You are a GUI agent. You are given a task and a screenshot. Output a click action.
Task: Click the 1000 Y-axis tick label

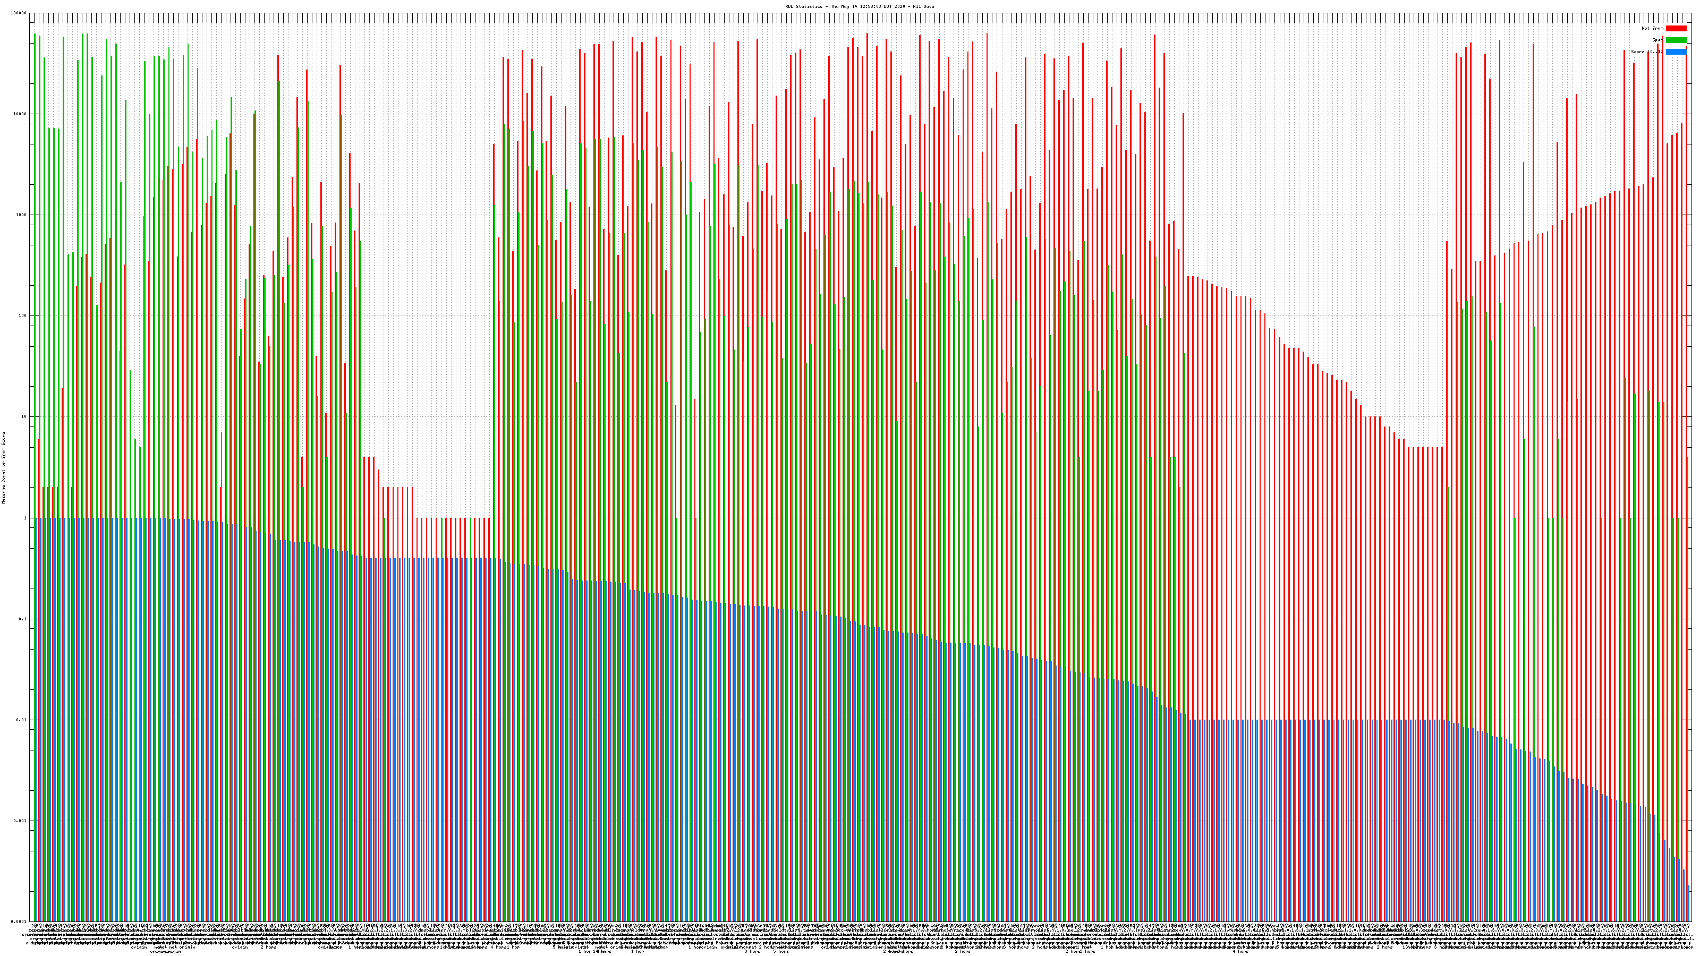pos(21,215)
